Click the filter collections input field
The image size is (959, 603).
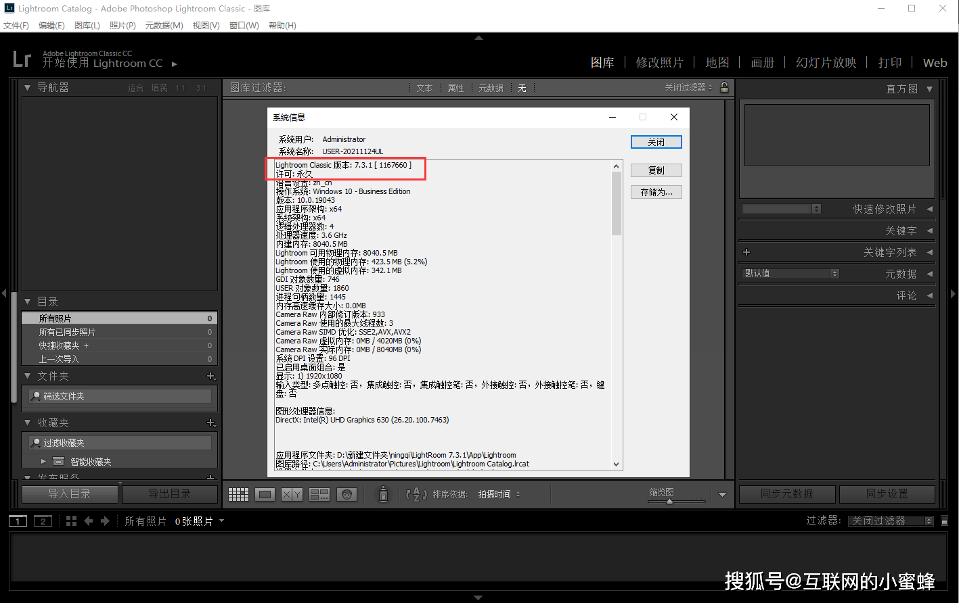(x=121, y=443)
